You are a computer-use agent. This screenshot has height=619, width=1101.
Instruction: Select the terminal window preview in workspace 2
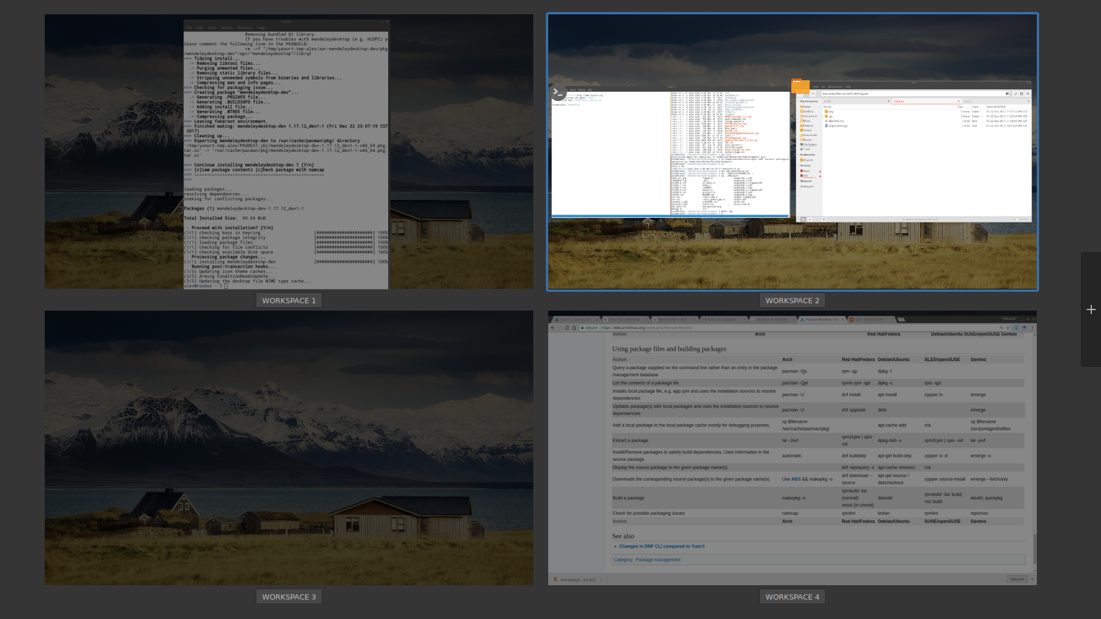click(x=670, y=152)
